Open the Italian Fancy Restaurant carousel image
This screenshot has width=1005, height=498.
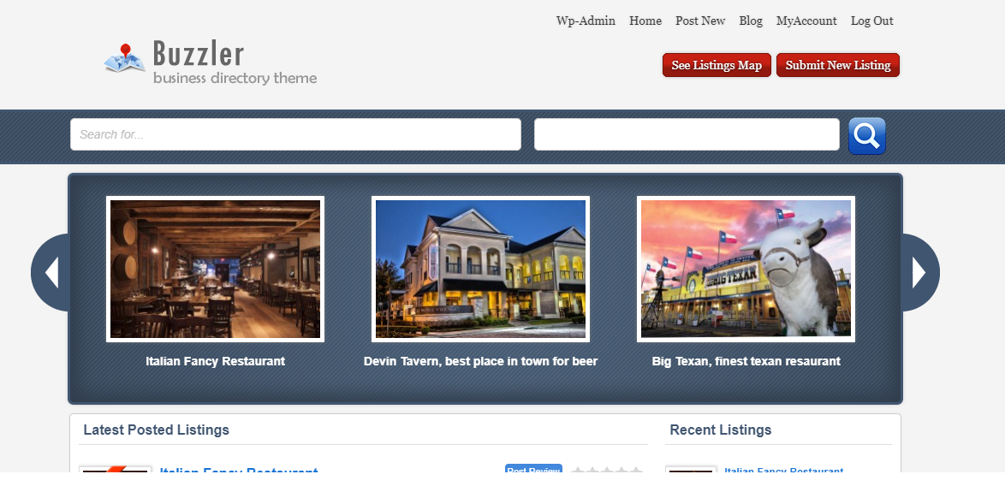pyautogui.click(x=215, y=267)
